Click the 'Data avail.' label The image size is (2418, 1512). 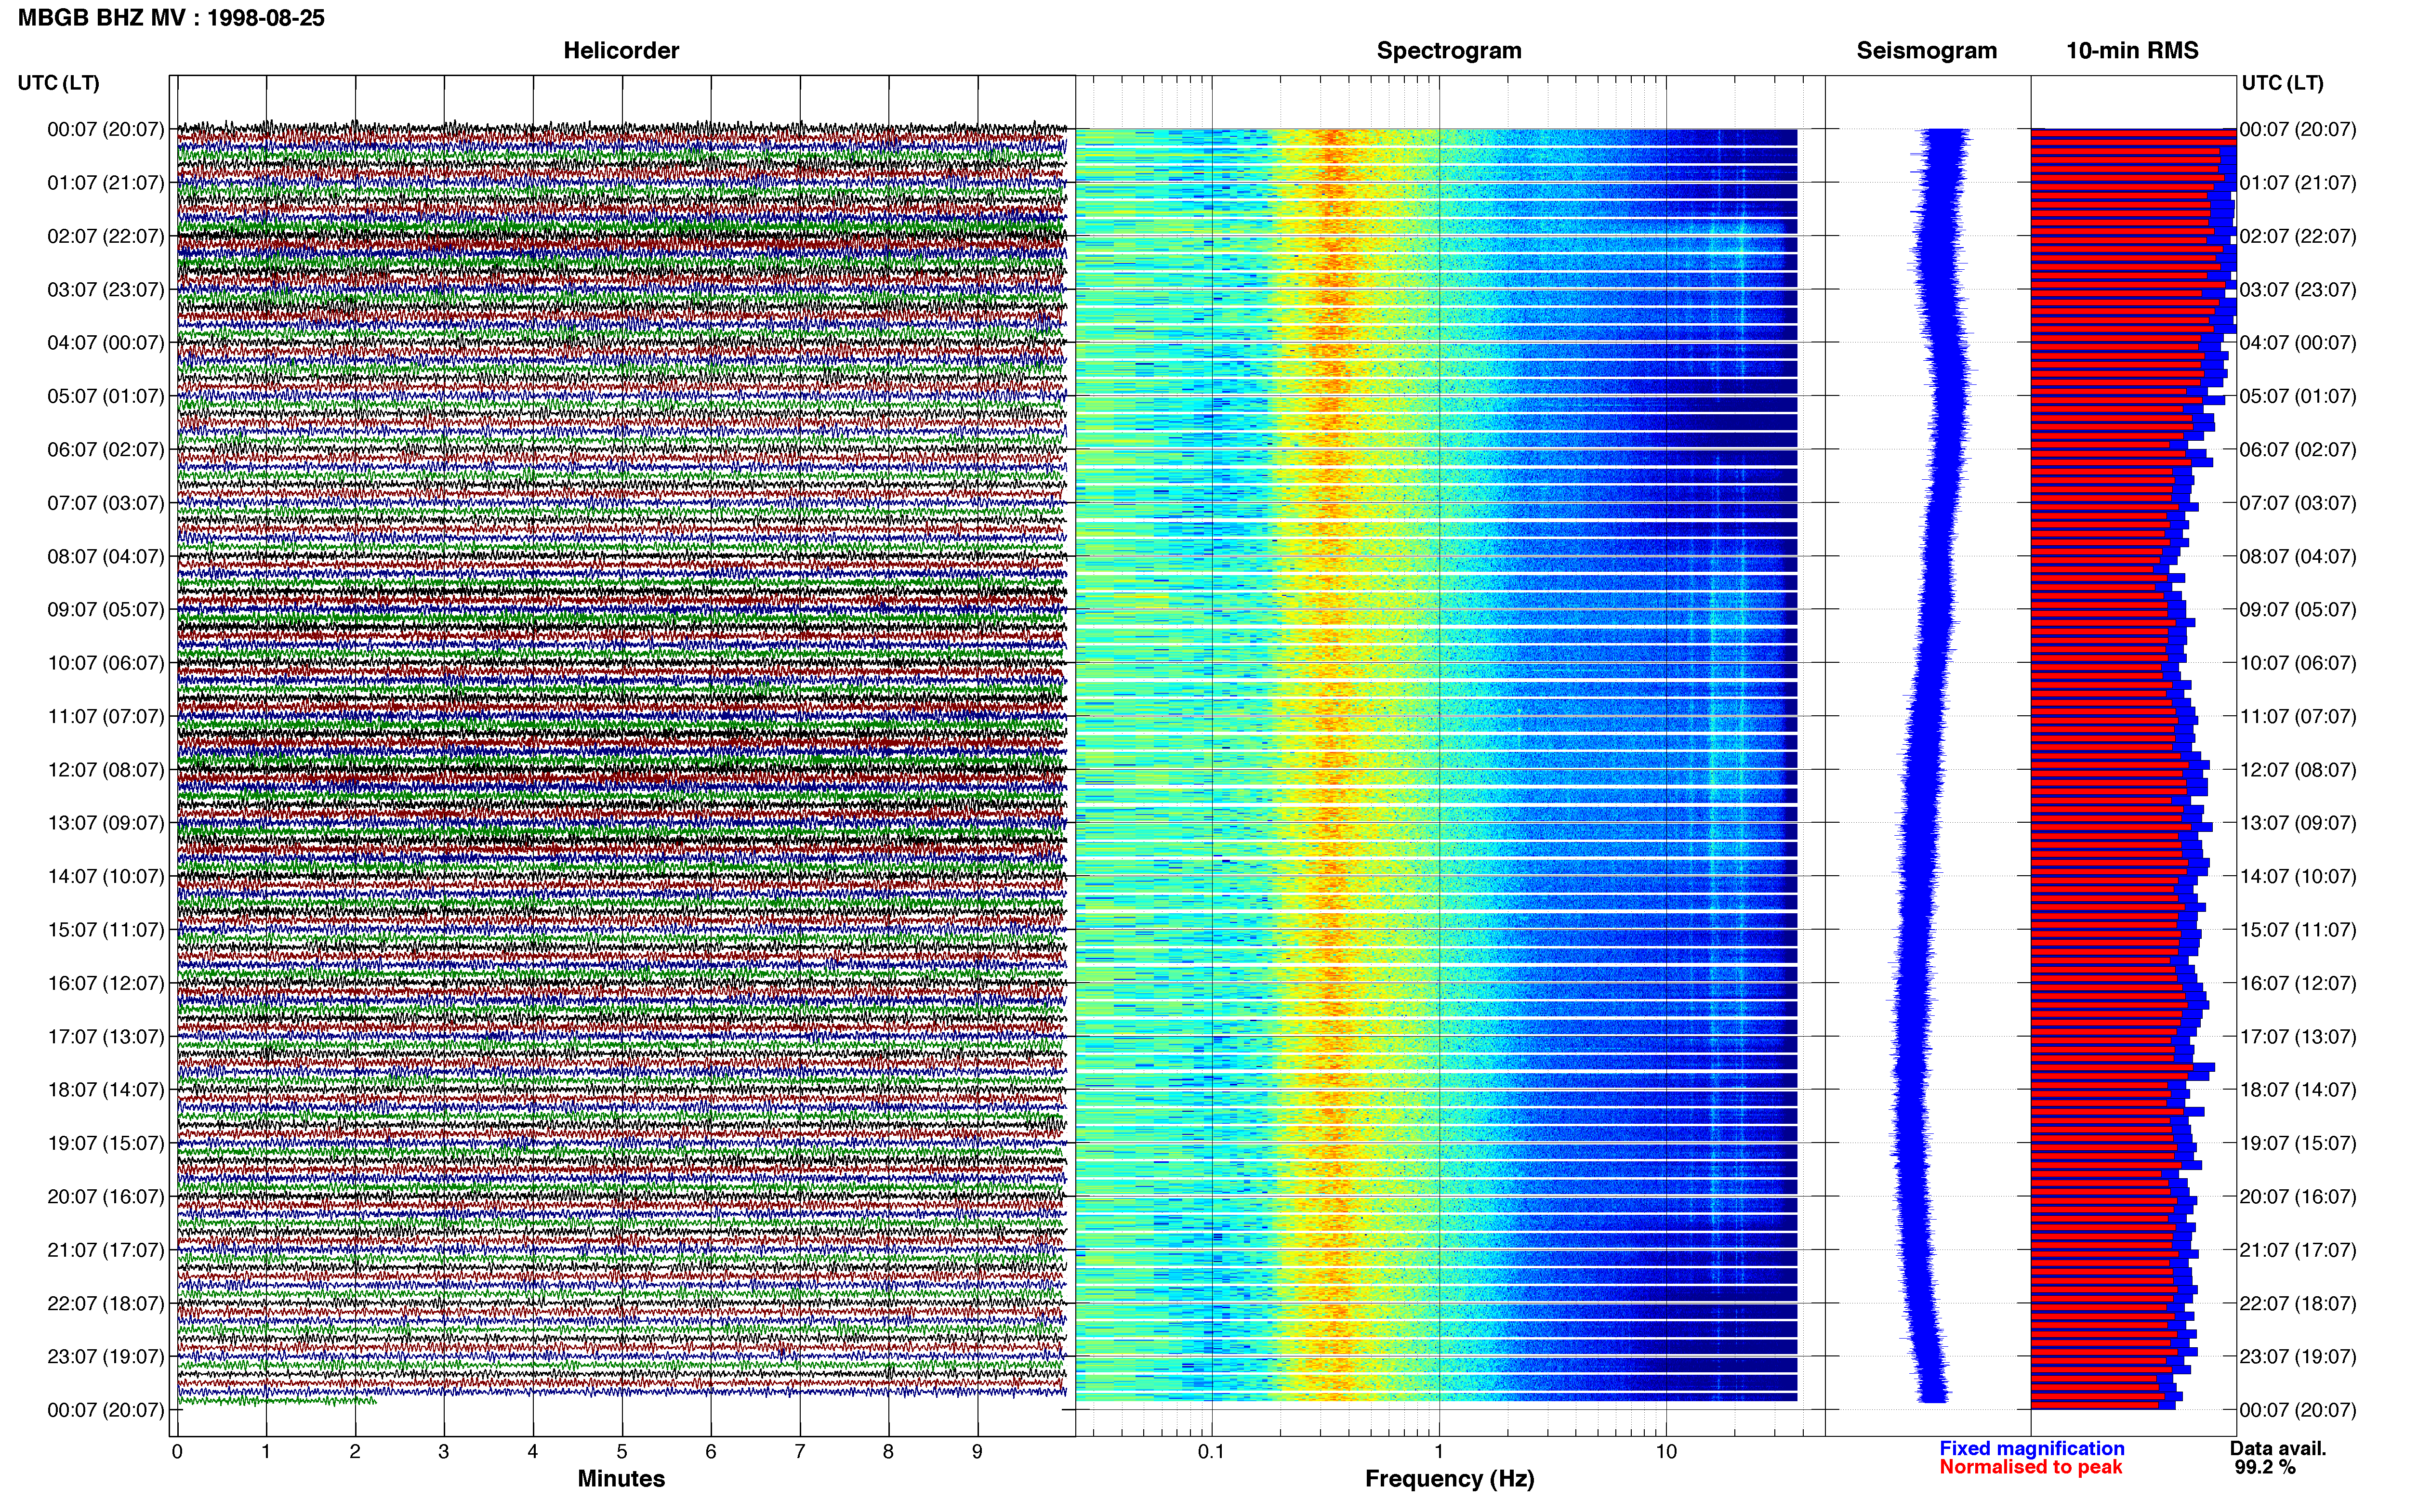tap(2278, 1448)
